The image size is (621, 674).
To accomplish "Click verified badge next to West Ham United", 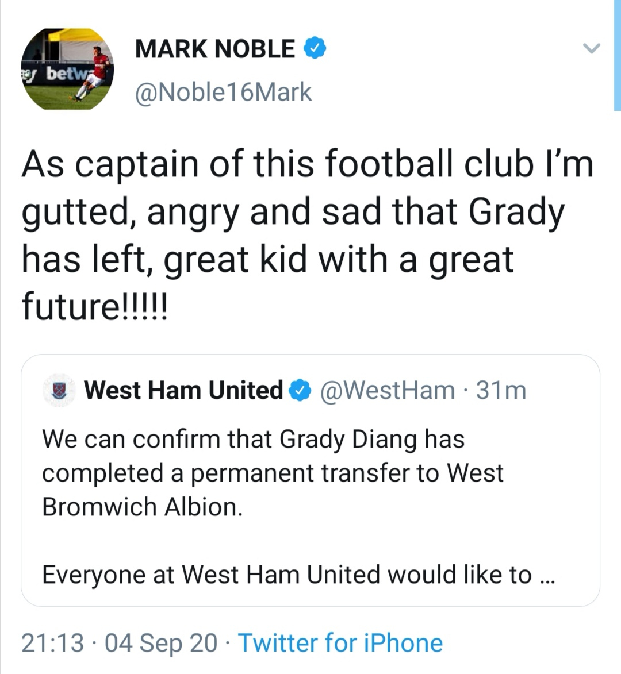I will click(x=300, y=391).
